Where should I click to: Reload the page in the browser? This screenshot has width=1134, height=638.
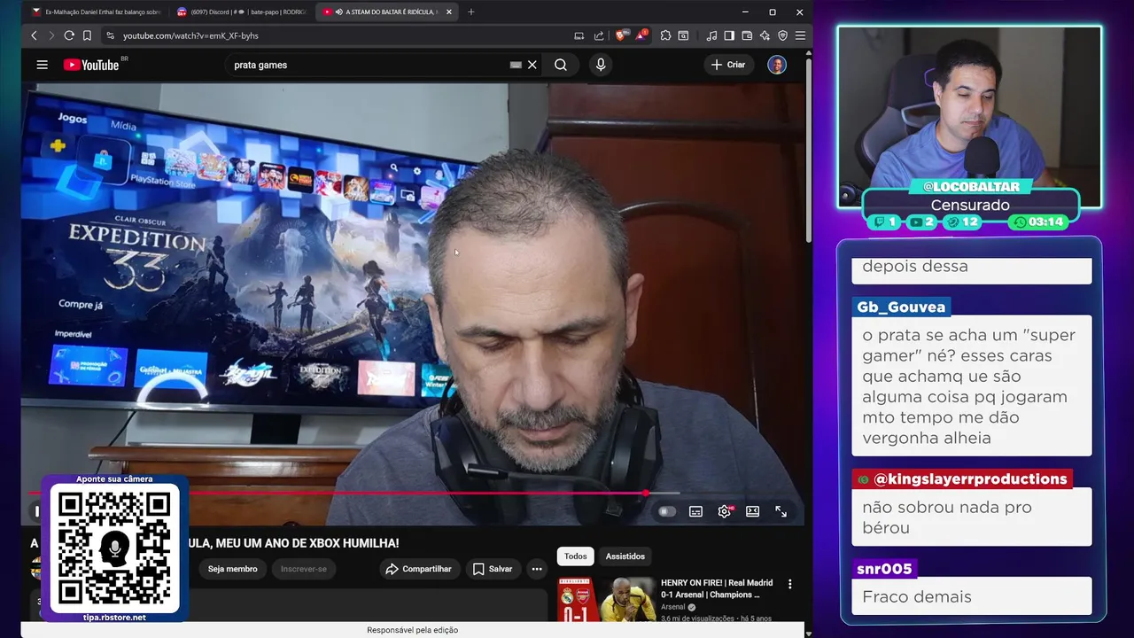tap(68, 35)
